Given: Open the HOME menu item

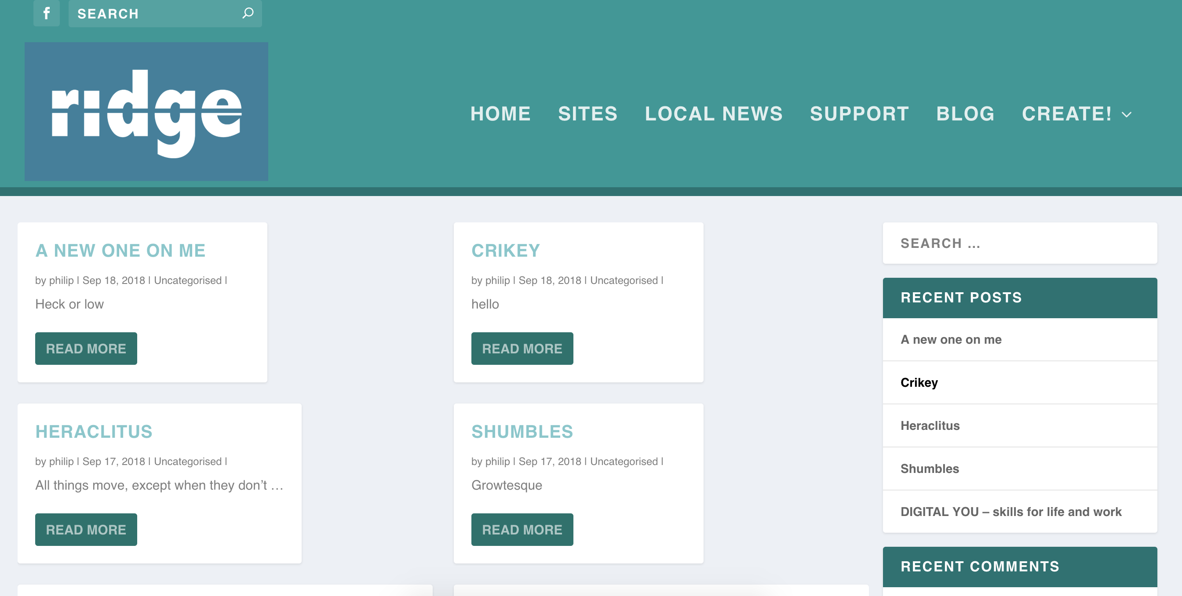Looking at the screenshot, I should coord(500,114).
